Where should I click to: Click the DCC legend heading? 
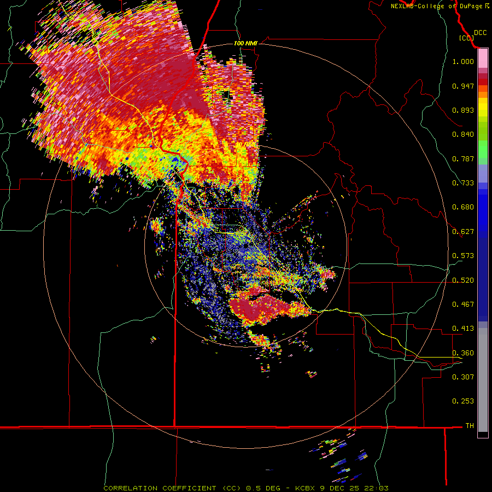[480, 33]
